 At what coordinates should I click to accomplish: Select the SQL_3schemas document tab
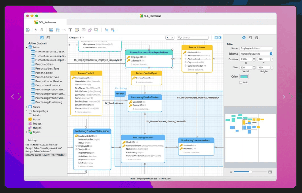coord(45,22)
